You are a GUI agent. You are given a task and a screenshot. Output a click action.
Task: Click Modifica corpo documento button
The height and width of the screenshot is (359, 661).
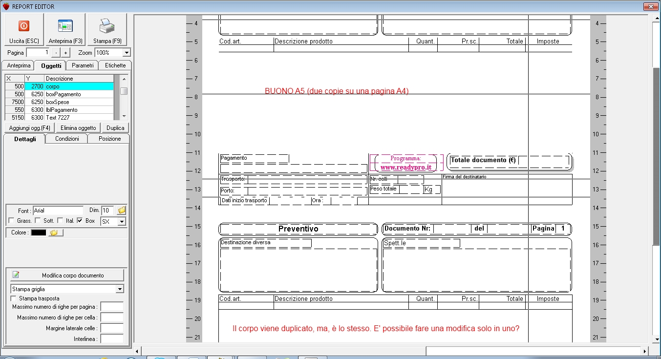(x=67, y=275)
